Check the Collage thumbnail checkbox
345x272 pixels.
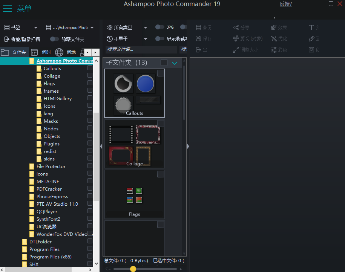click(161, 124)
